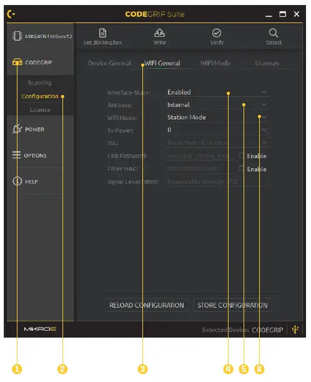This screenshot has width=311, height=382.
Task: Click the Write upload icon
Action: (160, 33)
